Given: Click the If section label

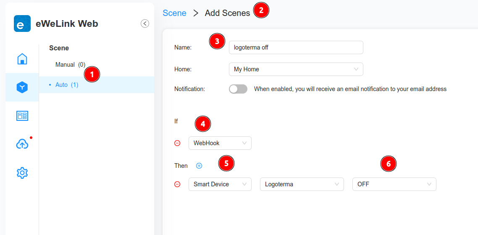Looking at the screenshot, I should [x=176, y=121].
